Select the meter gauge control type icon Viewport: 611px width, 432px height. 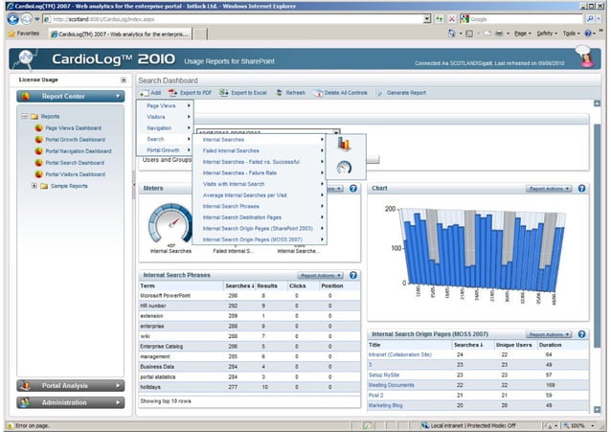344,168
